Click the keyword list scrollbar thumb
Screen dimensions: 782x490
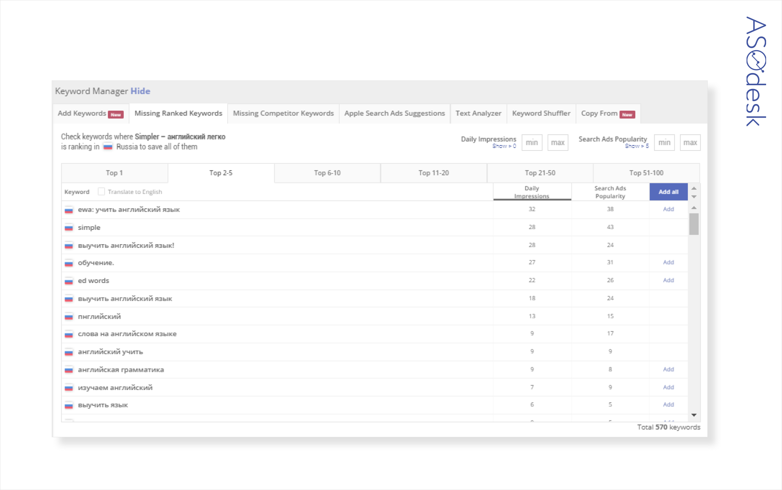tap(694, 224)
